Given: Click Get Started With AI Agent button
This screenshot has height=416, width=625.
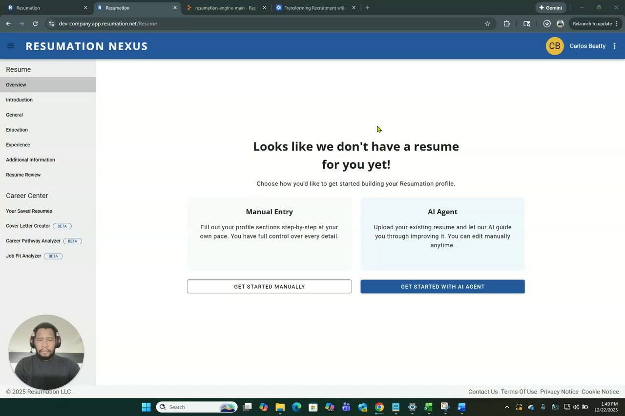Looking at the screenshot, I should 442,286.
